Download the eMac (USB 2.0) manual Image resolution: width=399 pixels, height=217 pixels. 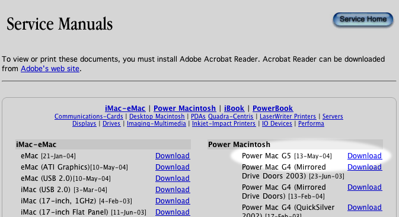coord(173,178)
